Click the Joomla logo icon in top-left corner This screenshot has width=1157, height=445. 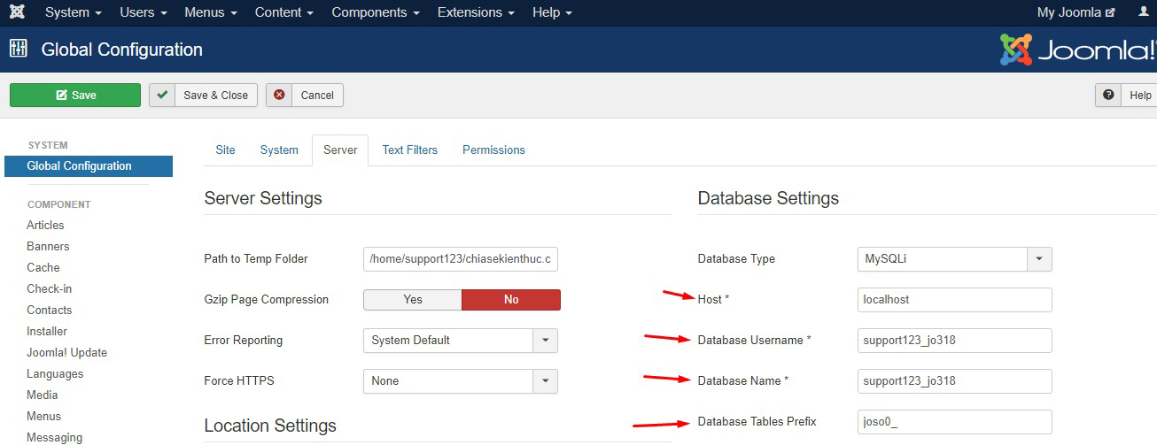pyautogui.click(x=16, y=12)
